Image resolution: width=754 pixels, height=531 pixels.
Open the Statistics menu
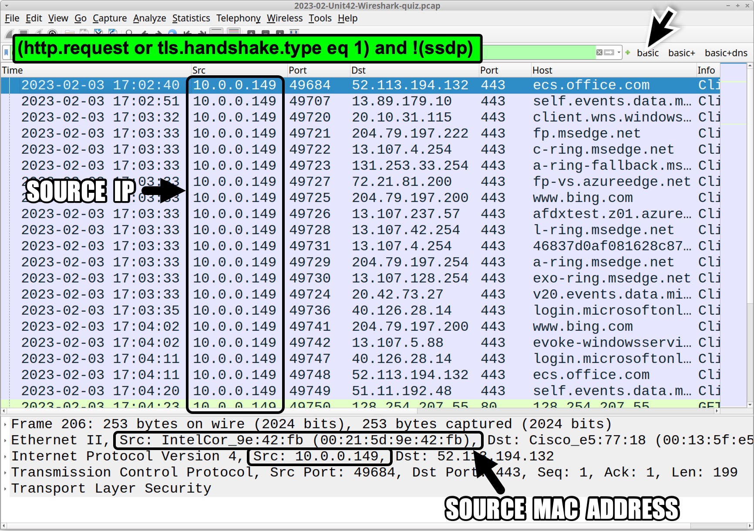coord(191,18)
